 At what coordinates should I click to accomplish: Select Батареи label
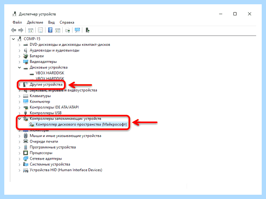coord(36,56)
